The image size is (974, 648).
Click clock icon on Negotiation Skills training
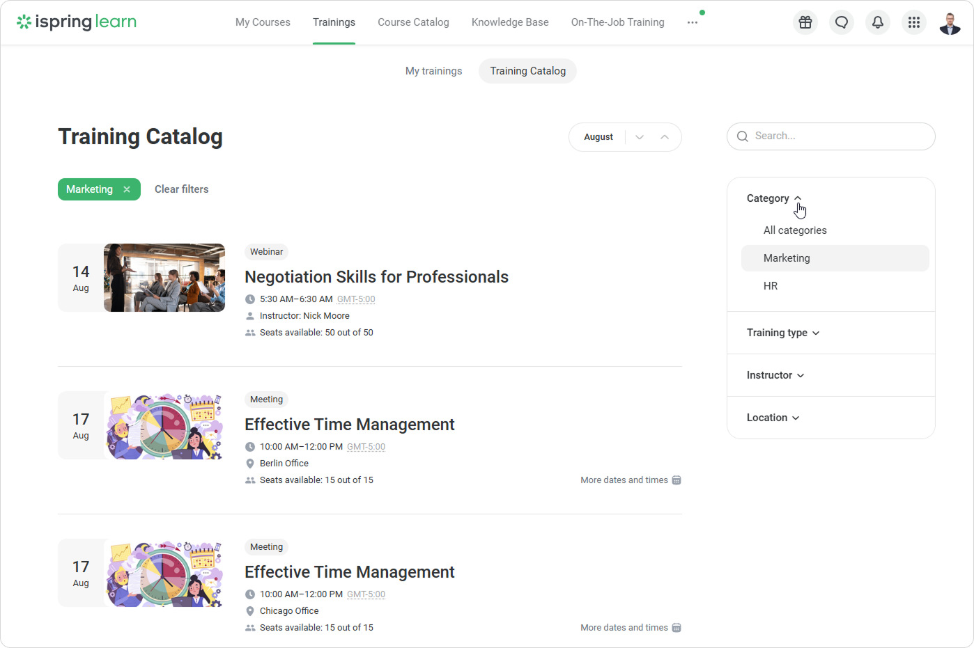[250, 299]
